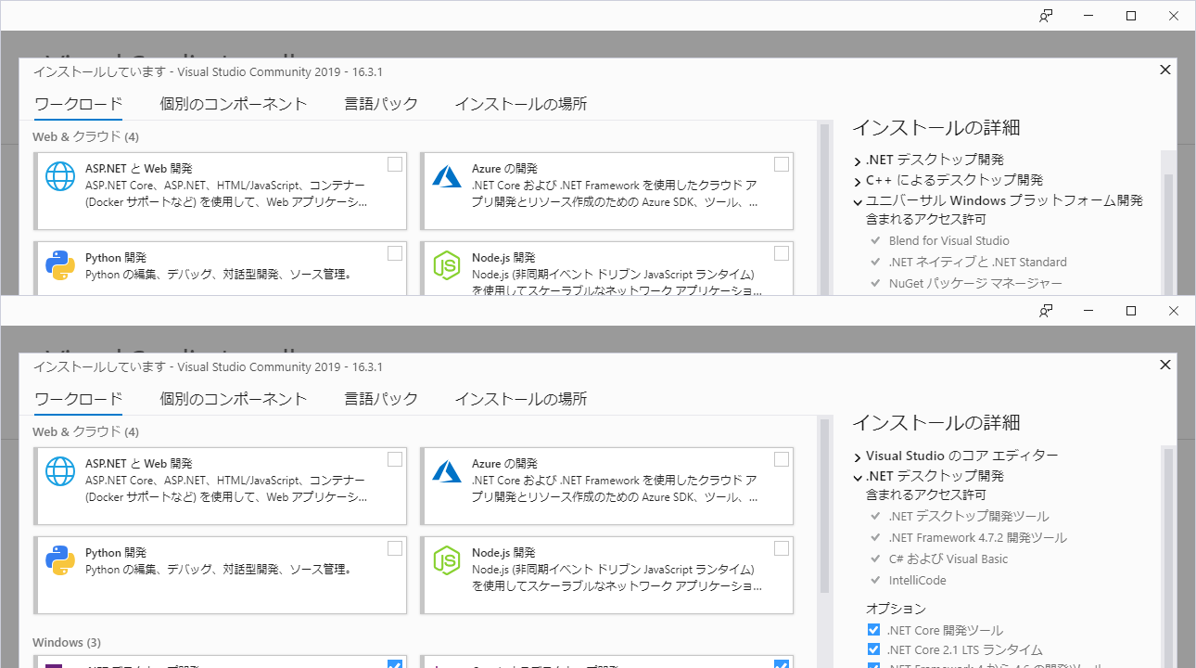Click Python 開発 card title in lower window
This screenshot has height=668, width=1196.
[116, 553]
